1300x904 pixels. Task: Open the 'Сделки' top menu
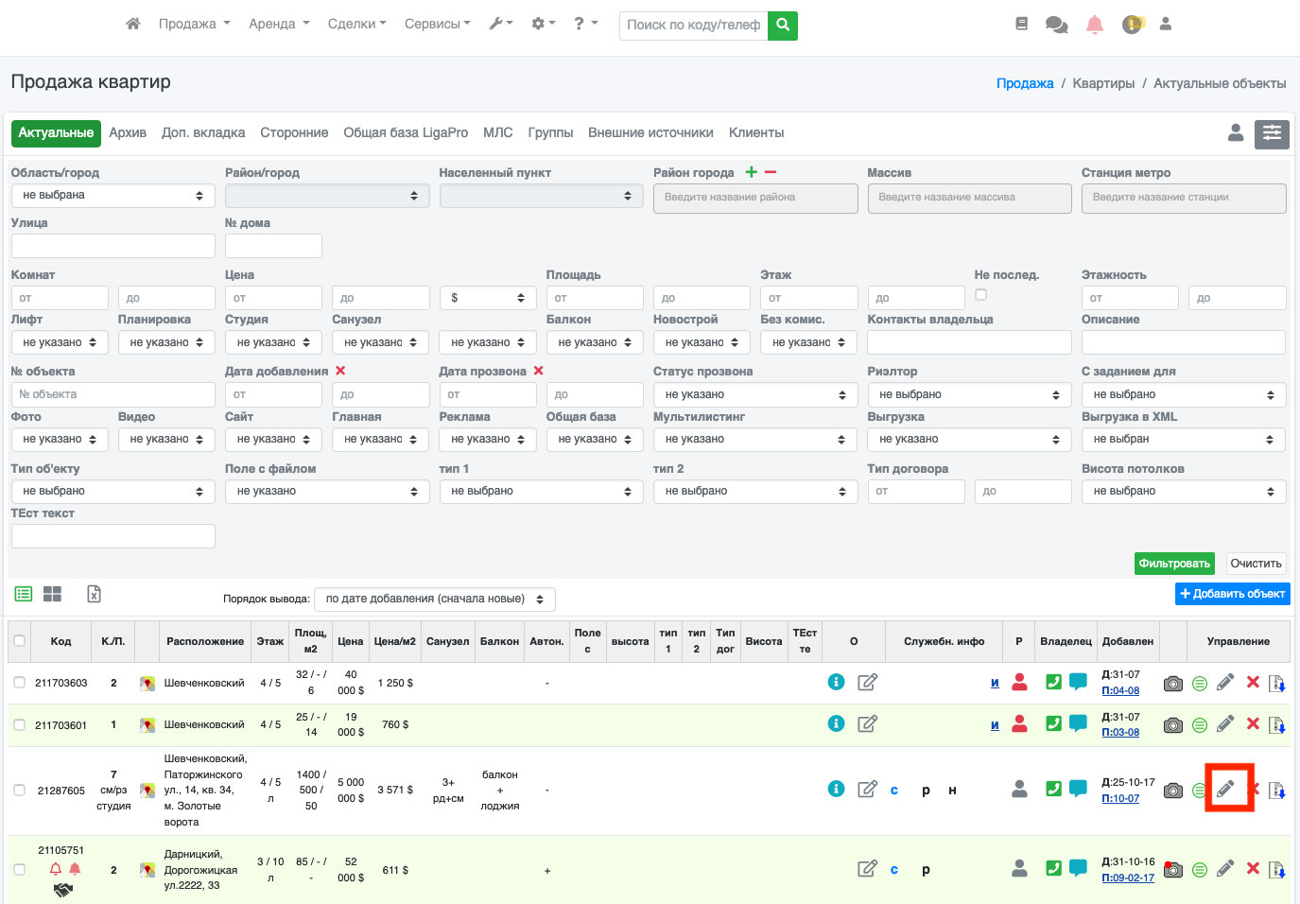(x=356, y=24)
